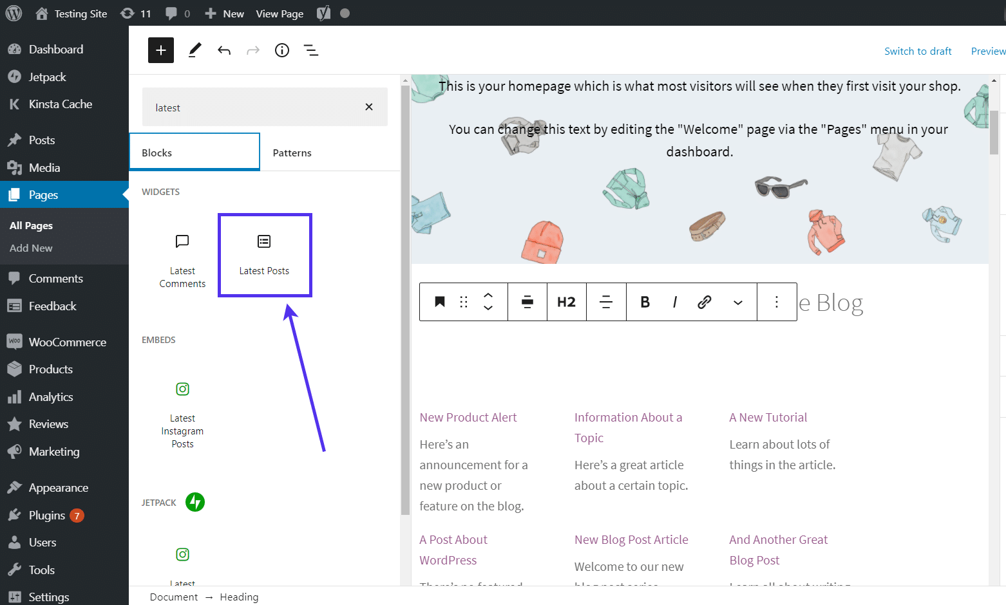Click the Undo arrow icon
This screenshot has height=605, width=1006.
pos(224,50)
